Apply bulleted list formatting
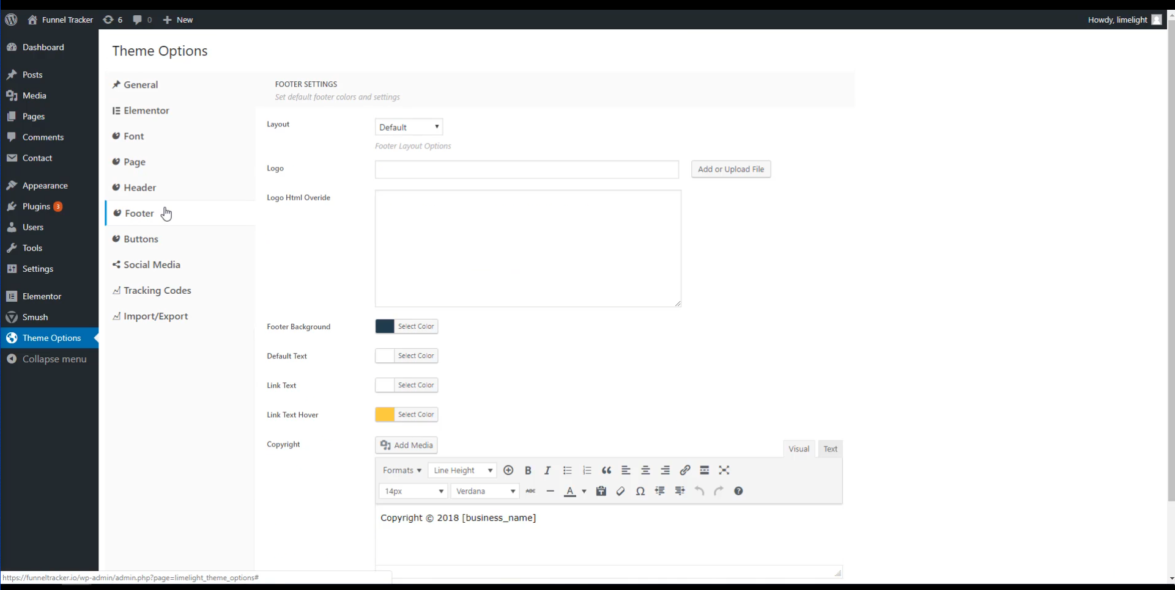Viewport: 1175px width, 590px height. 567,470
